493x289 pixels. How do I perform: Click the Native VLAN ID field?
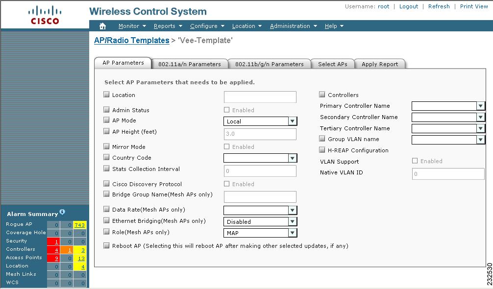coord(448,174)
